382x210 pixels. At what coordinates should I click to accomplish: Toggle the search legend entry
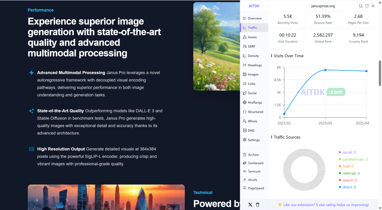coord(348,180)
